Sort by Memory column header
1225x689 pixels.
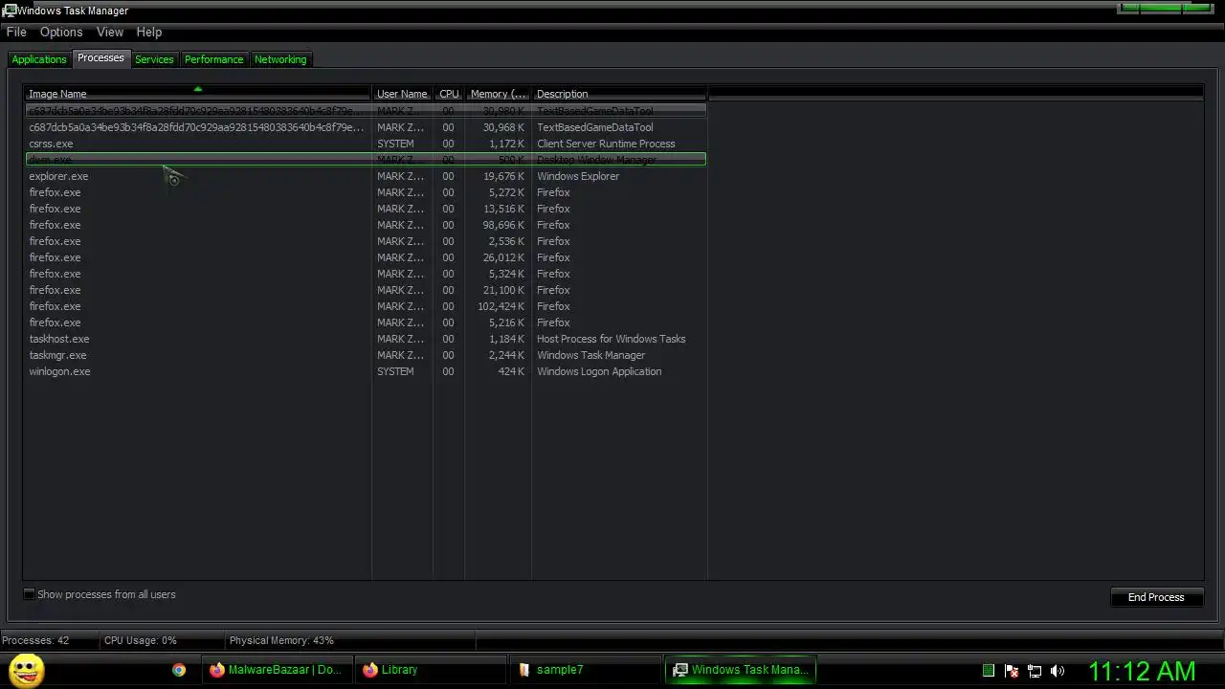coord(498,94)
